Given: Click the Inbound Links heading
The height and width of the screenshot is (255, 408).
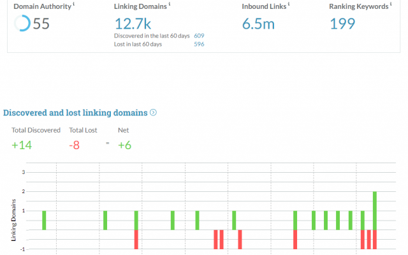Looking at the screenshot, I should click(x=264, y=6).
